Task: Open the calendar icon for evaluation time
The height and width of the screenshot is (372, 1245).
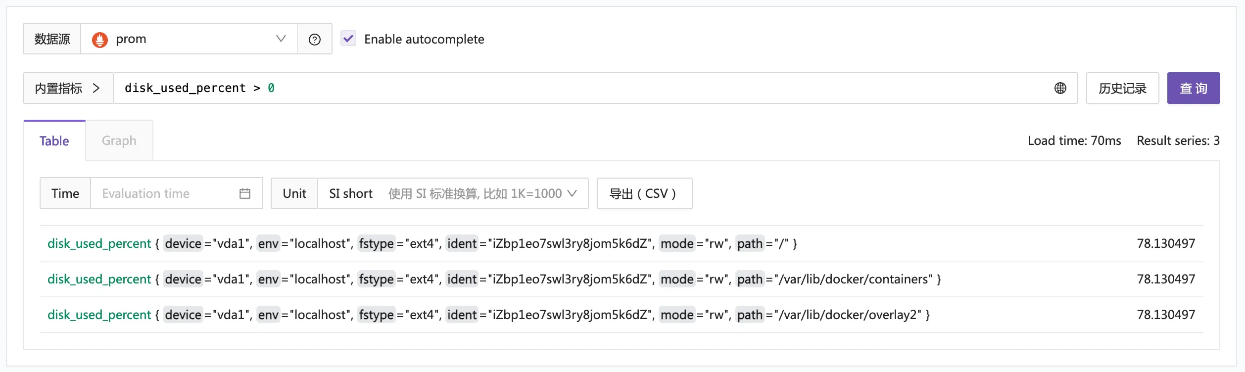Action: tap(244, 193)
